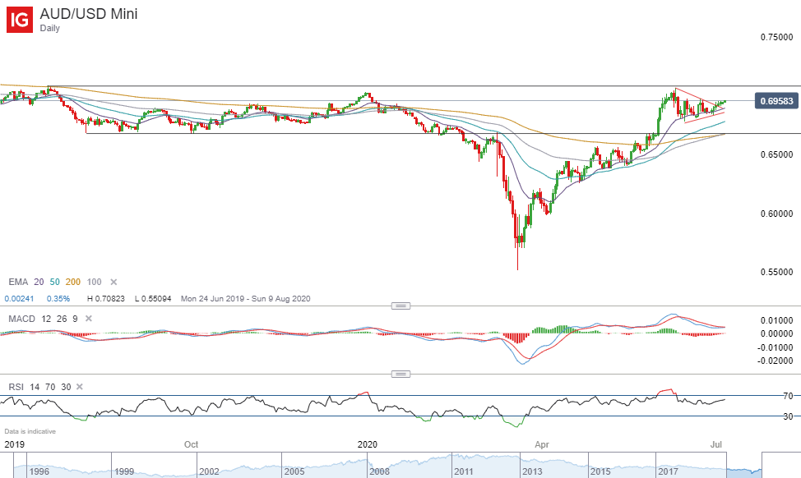
Task: Click the current price tag 0.69583
Action: (776, 101)
